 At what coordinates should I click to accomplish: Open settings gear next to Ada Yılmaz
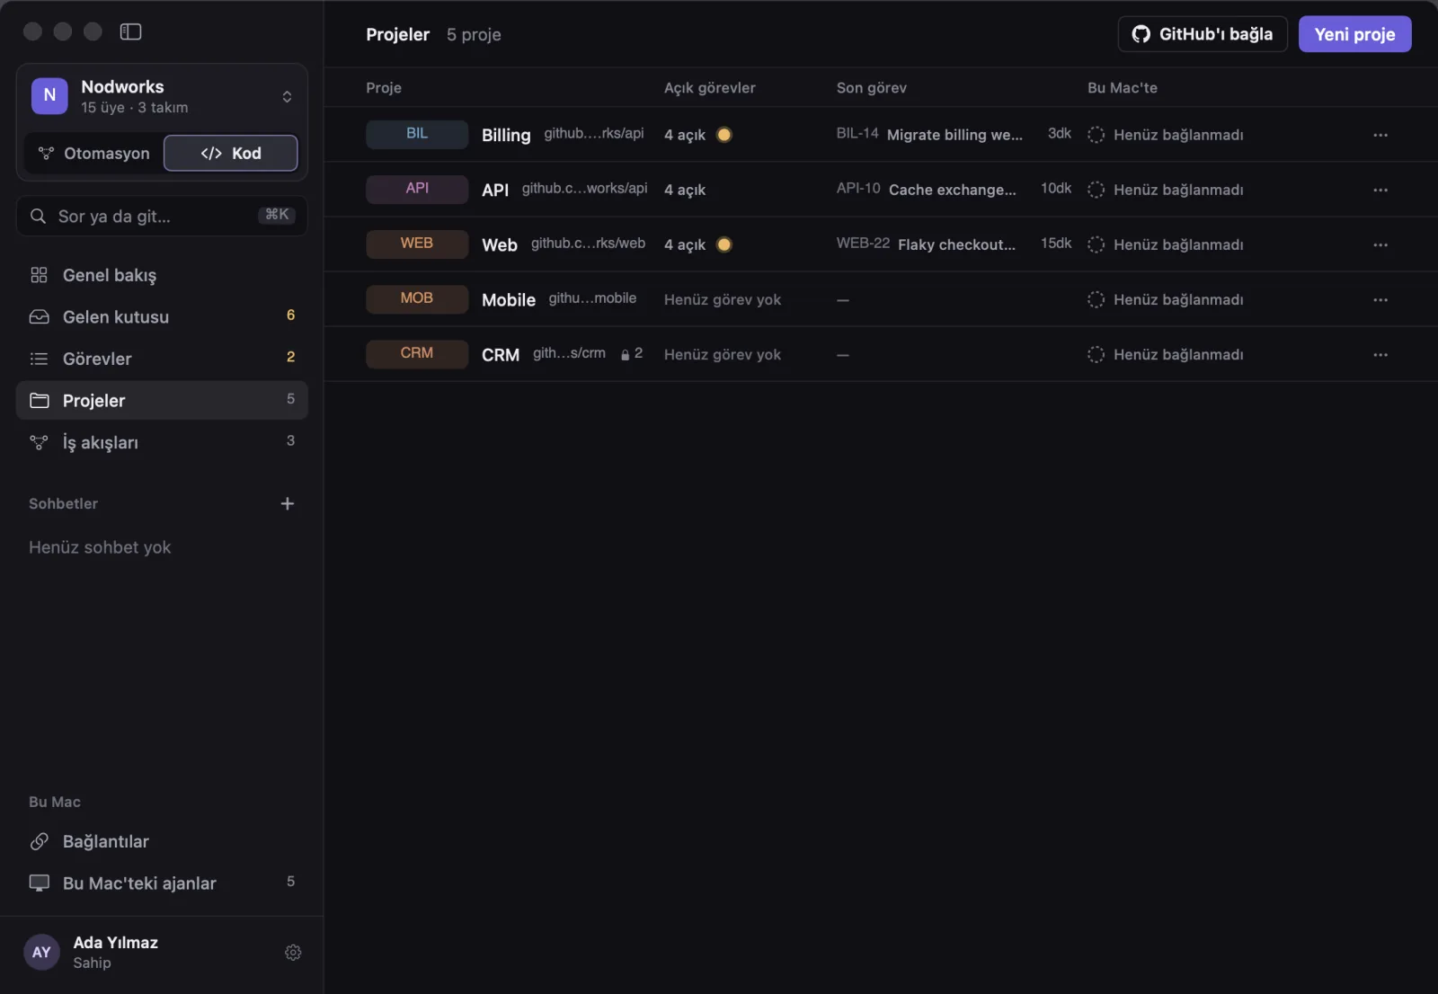coord(293,953)
